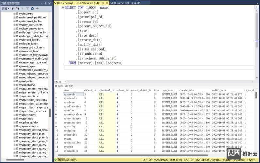Click the Disconnect plug icon in Object Explorer
The width and height of the screenshot is (260, 163).
[x=17, y=8]
